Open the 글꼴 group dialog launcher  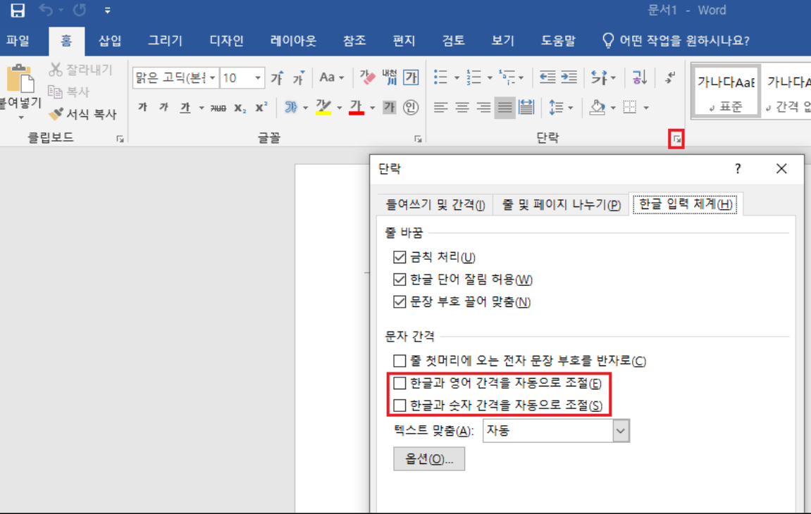pyautogui.click(x=418, y=139)
